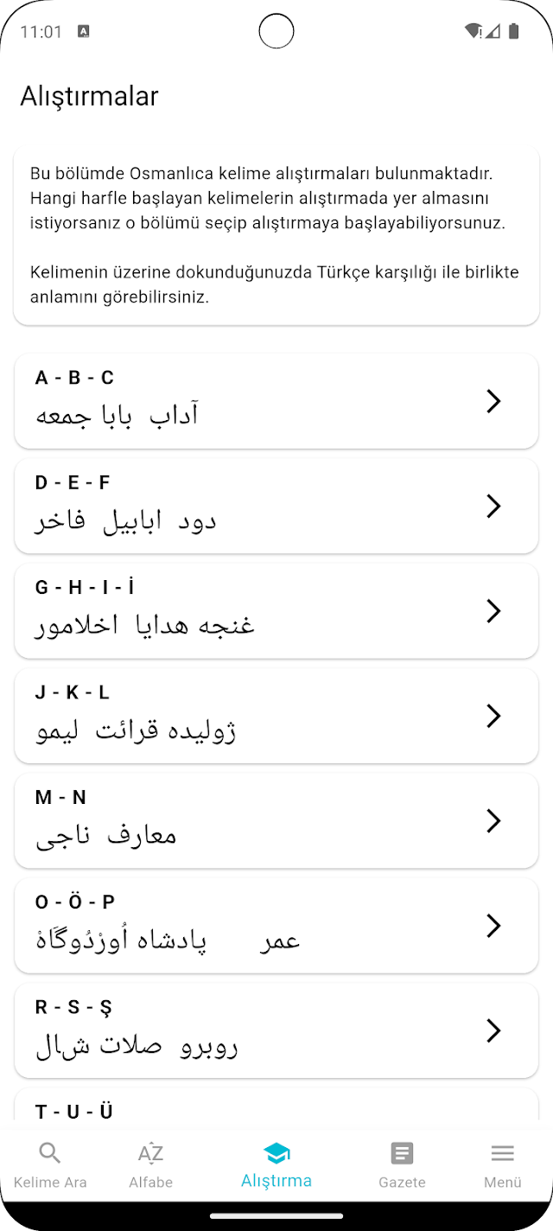
Task: Tap the keyboard notification icon in status bar
Action: click(x=84, y=32)
